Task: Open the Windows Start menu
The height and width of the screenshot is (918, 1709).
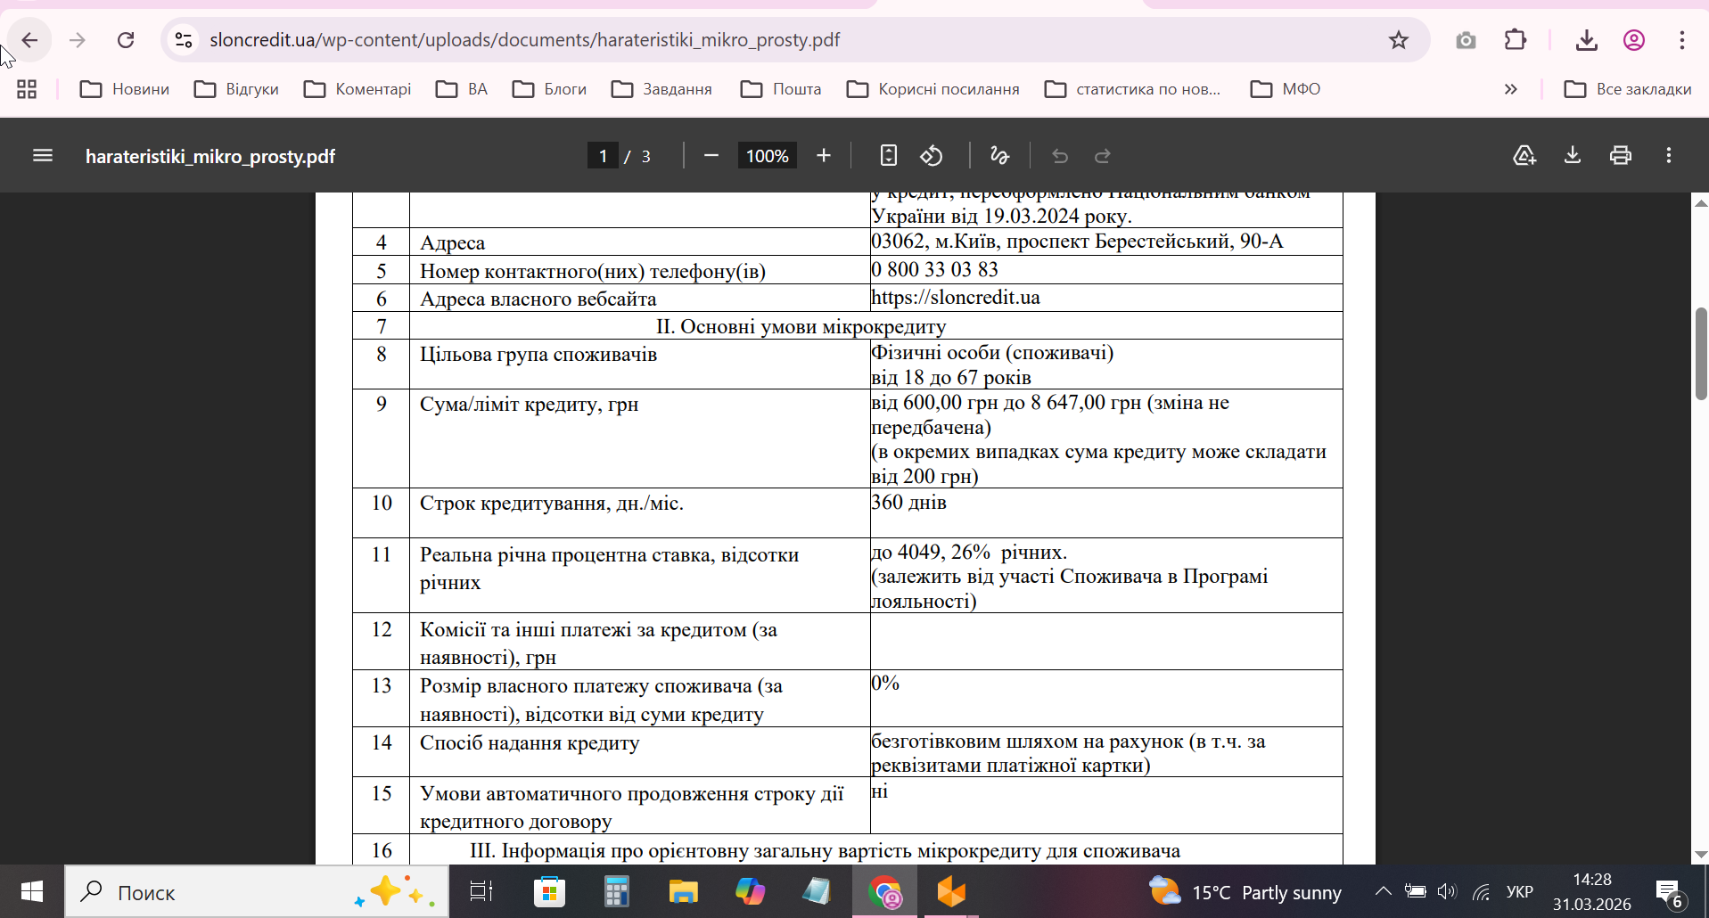Action: click(x=32, y=891)
